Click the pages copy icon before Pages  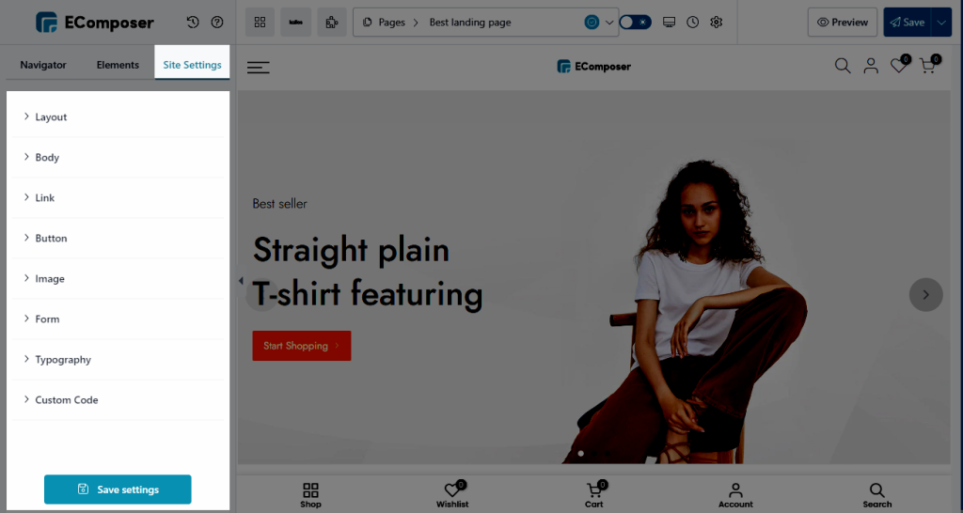[368, 23]
